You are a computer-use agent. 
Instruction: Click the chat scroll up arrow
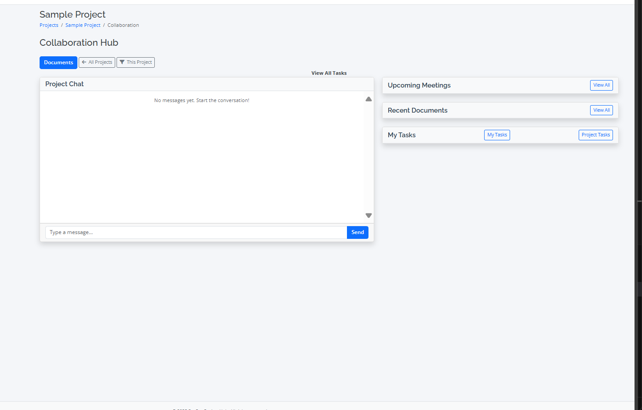(368, 99)
